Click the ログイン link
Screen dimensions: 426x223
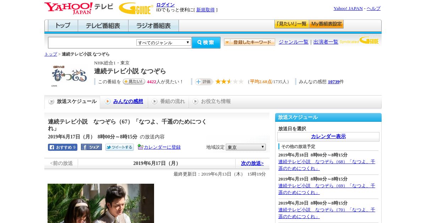165,5
